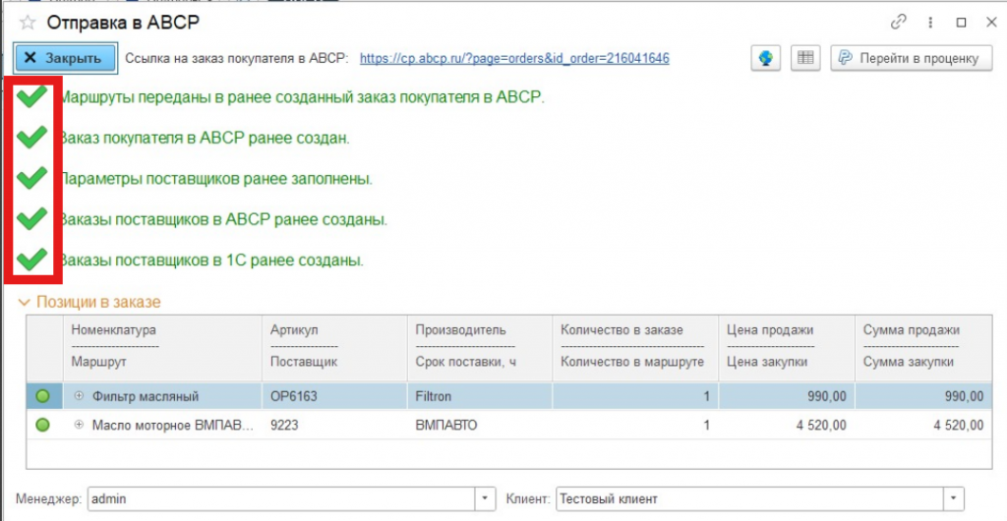Click the table grid icon button

(805, 58)
